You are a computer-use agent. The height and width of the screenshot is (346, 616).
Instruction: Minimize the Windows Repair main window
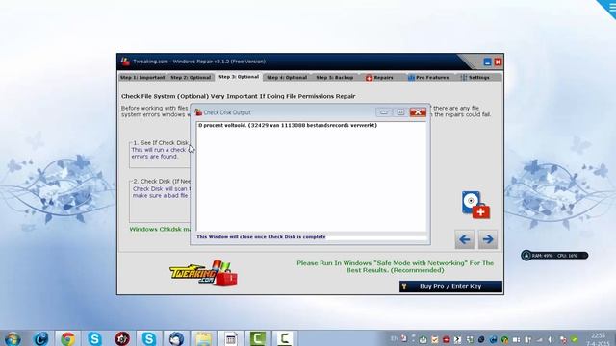(487, 62)
